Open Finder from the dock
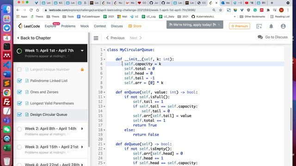This screenshot has height=166, width=296. click(x=7, y=9)
